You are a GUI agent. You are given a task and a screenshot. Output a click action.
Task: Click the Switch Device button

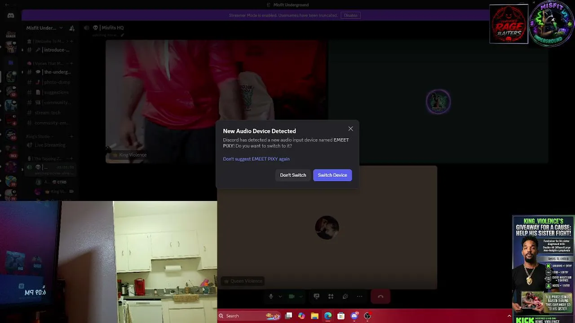pos(332,175)
